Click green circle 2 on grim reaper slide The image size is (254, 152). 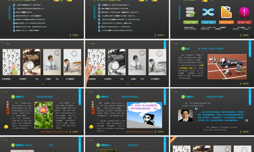coord(98,97)
